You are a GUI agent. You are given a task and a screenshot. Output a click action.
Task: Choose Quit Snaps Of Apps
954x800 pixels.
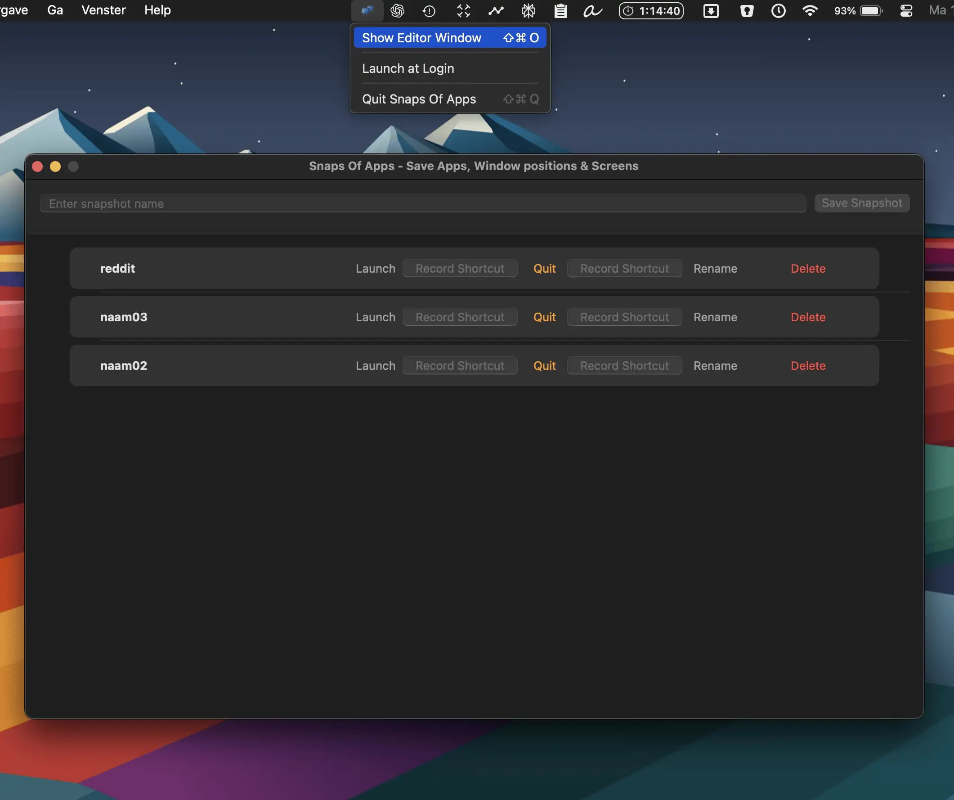418,99
